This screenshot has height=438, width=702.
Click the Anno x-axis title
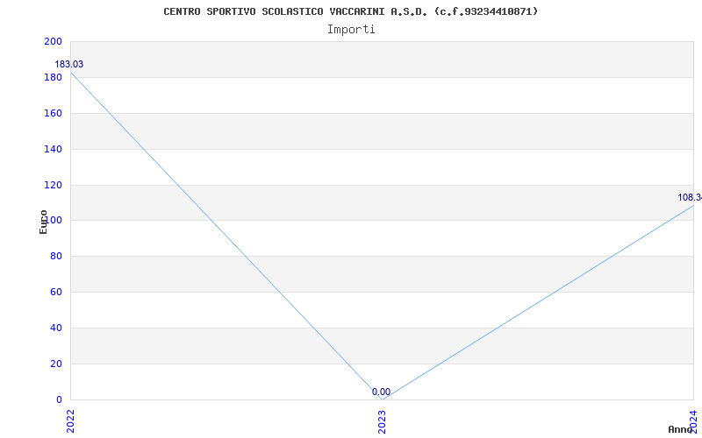pyautogui.click(x=680, y=429)
